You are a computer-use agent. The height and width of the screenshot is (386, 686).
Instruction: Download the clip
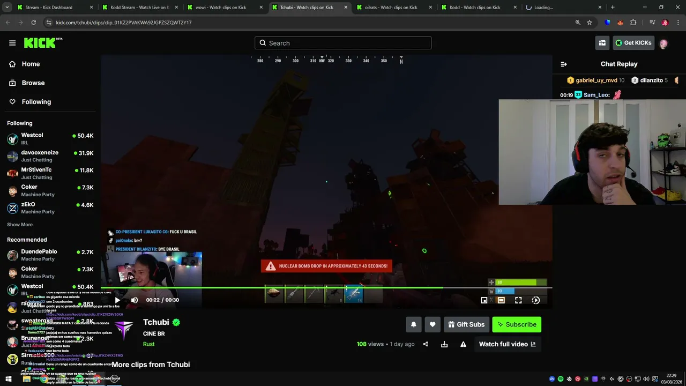[x=444, y=344]
